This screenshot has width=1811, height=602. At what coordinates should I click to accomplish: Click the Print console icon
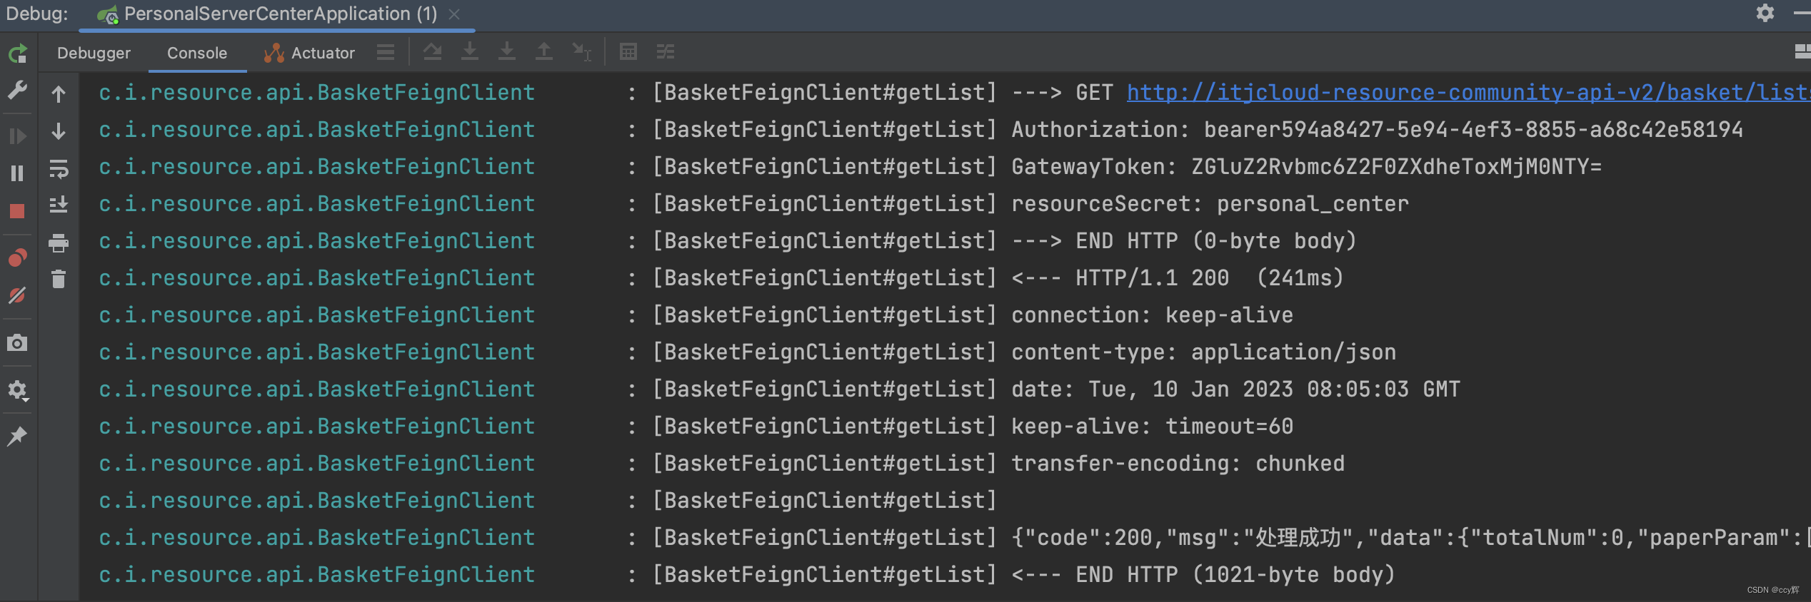click(x=59, y=243)
